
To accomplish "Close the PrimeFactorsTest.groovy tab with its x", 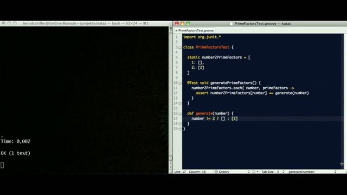I will coord(176,30).
